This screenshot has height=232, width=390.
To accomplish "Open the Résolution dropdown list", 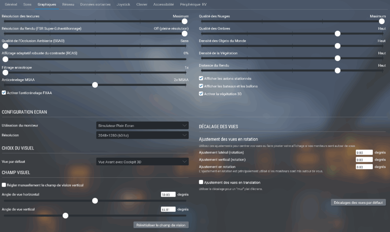I will [x=142, y=135].
